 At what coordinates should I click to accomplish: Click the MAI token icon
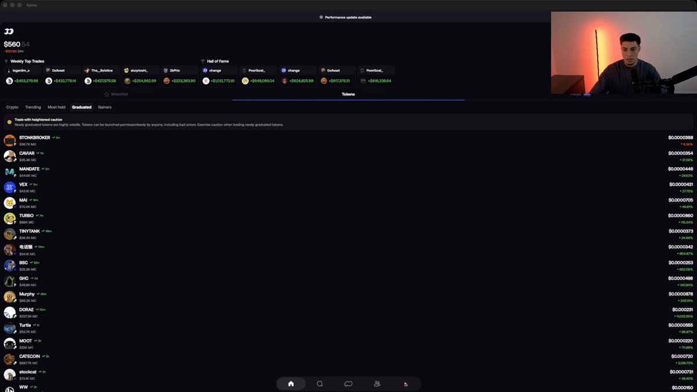click(9, 203)
